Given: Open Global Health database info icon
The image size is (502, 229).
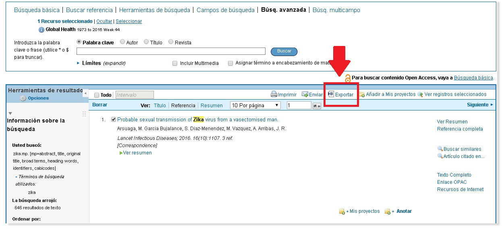Looking at the screenshot, I should click(x=41, y=30).
